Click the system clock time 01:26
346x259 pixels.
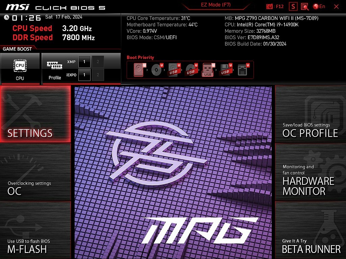26,18
